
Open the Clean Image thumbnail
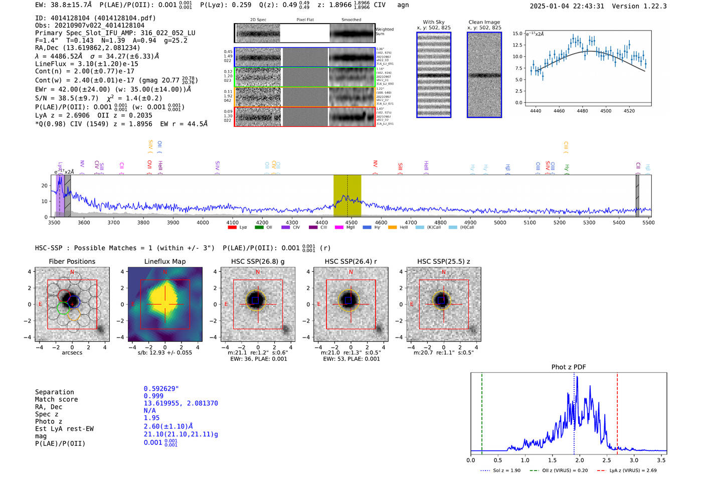484,75
